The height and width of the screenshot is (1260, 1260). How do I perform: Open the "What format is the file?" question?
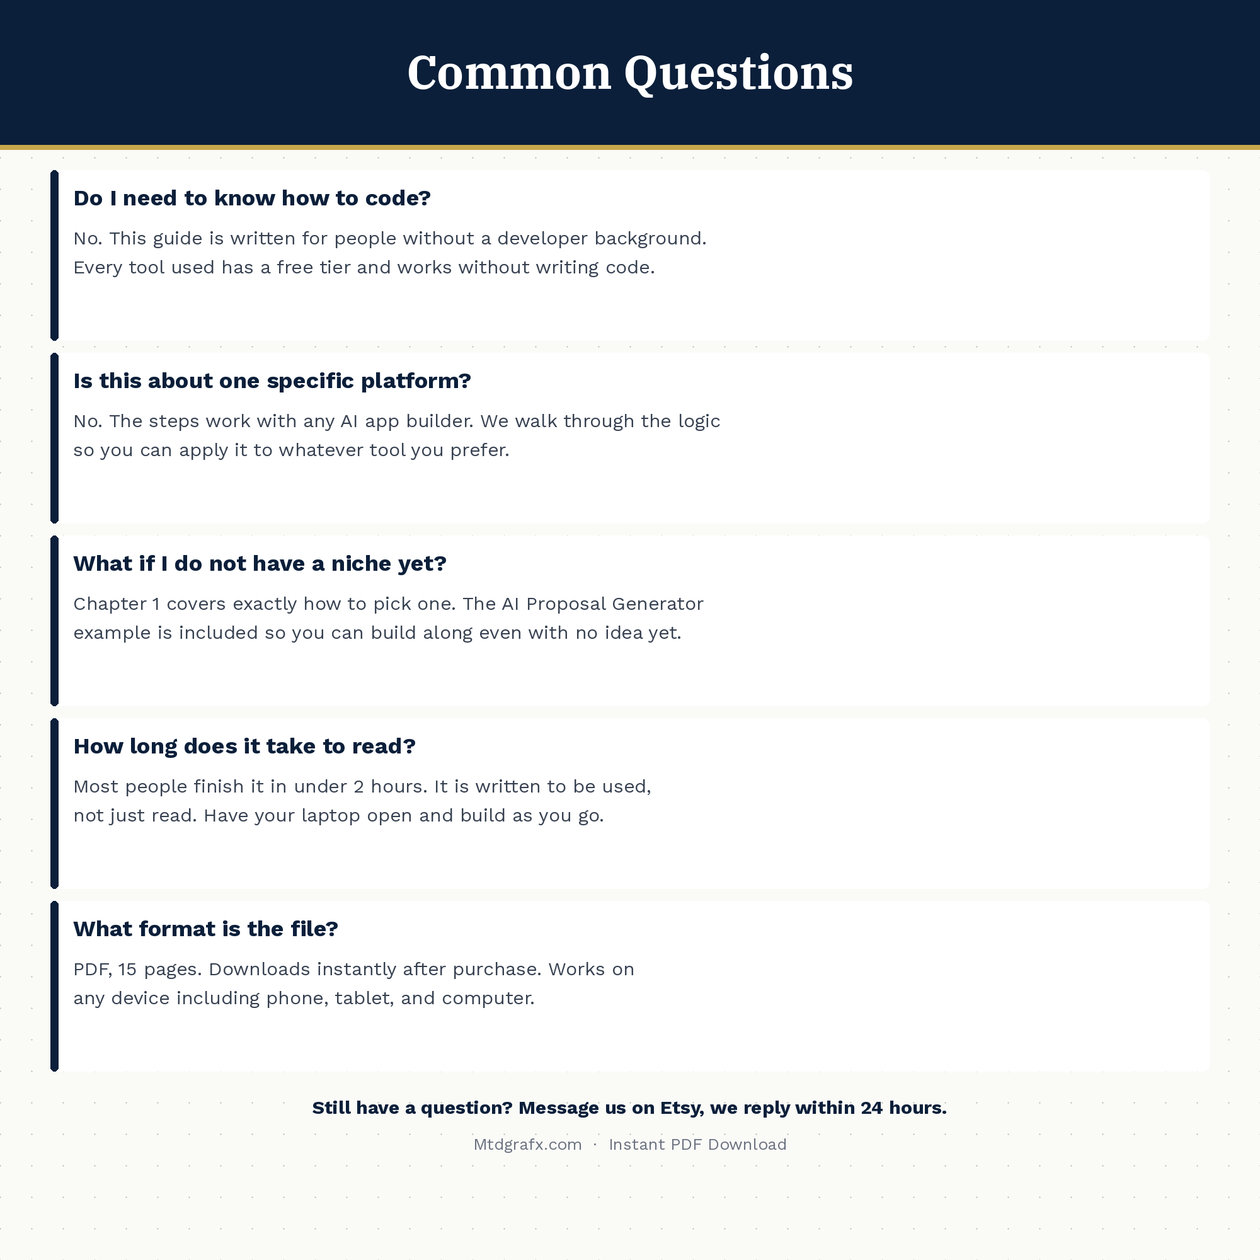[x=205, y=929]
